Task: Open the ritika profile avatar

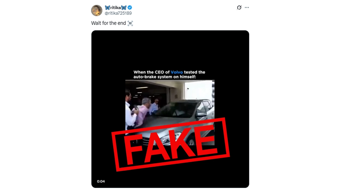Action: 97,11
